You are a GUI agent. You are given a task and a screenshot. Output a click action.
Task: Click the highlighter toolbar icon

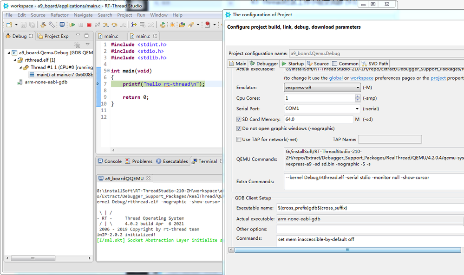[x=191, y=25]
